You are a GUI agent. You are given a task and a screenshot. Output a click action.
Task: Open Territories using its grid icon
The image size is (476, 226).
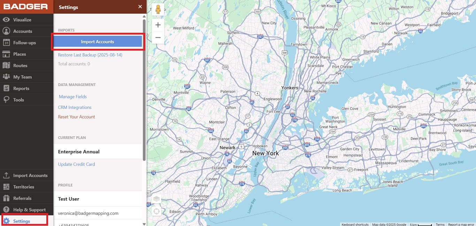(x=6, y=187)
